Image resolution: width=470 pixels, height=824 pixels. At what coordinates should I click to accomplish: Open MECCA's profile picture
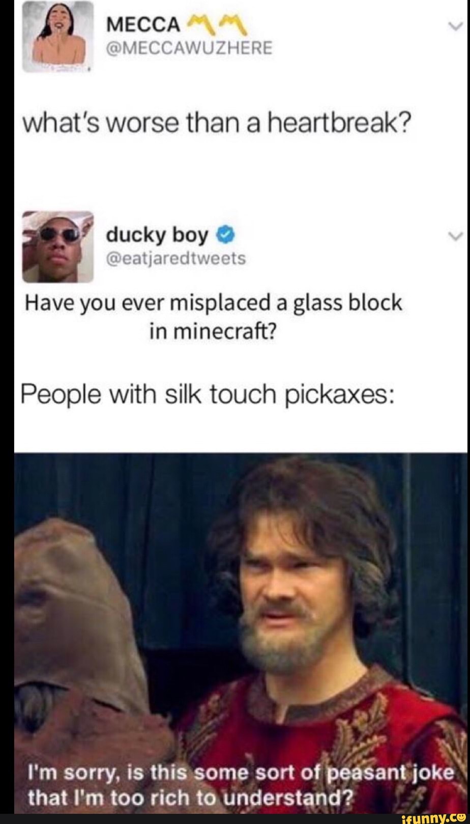57,37
